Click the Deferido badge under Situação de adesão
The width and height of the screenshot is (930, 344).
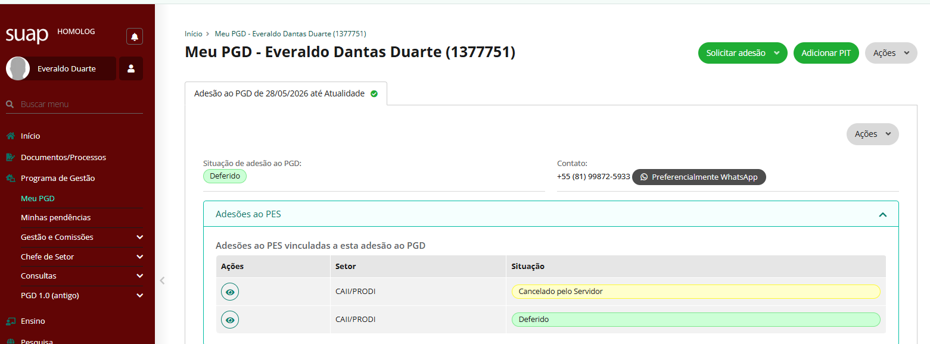pos(225,176)
